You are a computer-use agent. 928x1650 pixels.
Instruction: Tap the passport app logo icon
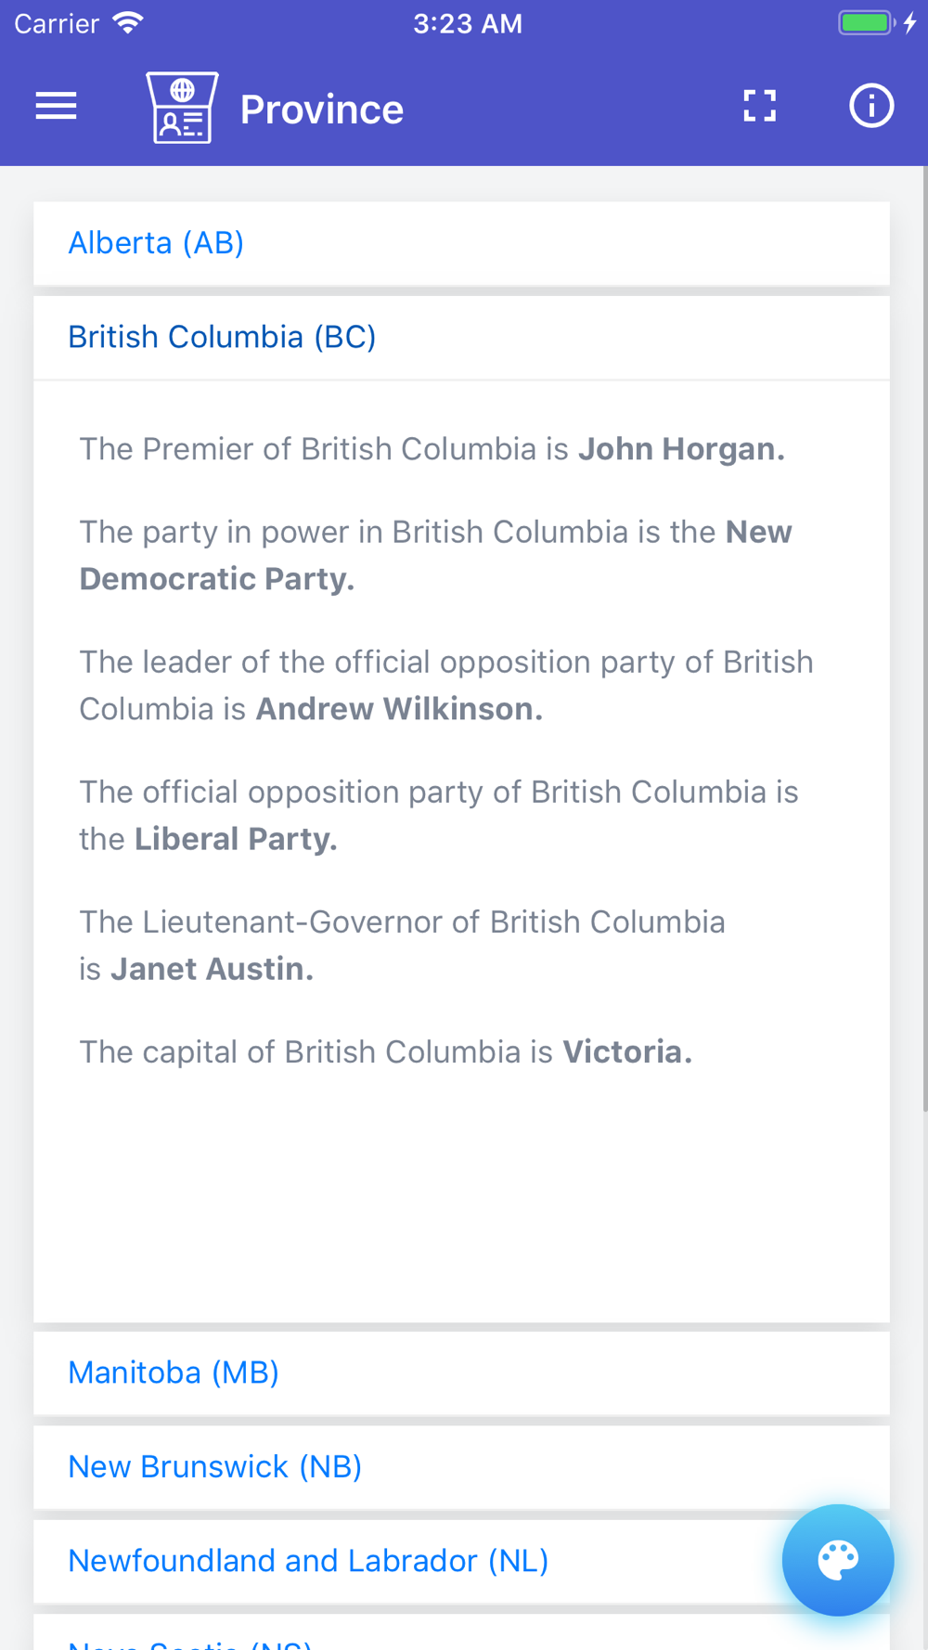(x=182, y=108)
